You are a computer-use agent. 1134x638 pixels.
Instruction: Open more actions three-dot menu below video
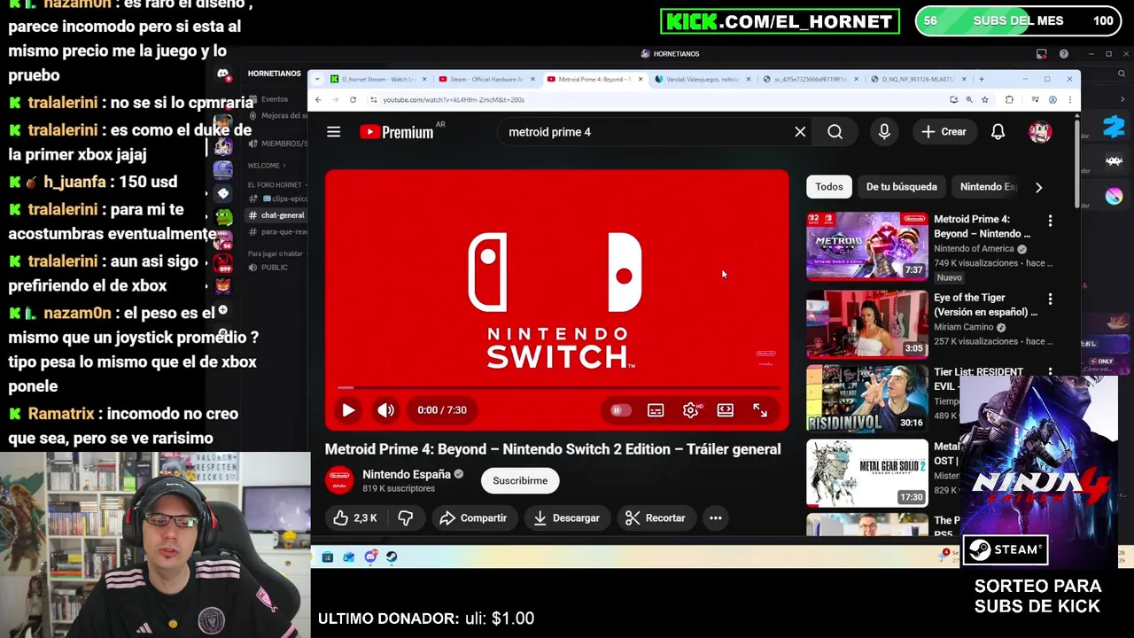tap(715, 518)
